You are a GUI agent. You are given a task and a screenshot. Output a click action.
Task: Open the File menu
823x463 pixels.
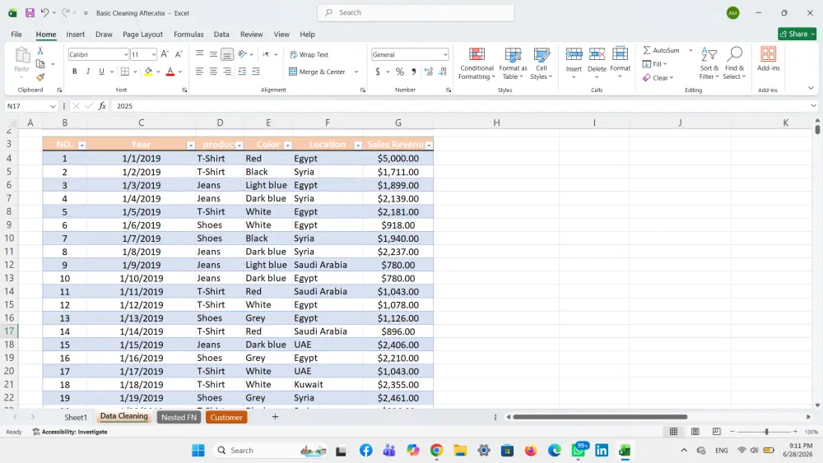point(16,34)
